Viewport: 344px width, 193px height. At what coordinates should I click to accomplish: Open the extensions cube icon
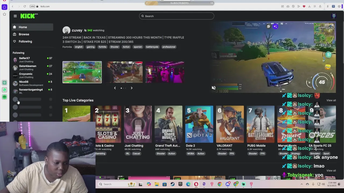pyautogui.click(x=339, y=6)
